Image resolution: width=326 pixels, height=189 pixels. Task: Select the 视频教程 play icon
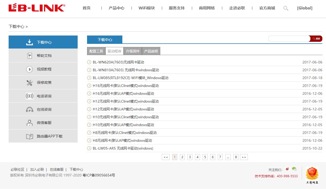point(30,69)
